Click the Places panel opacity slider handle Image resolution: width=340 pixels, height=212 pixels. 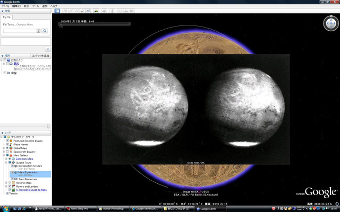48,126
